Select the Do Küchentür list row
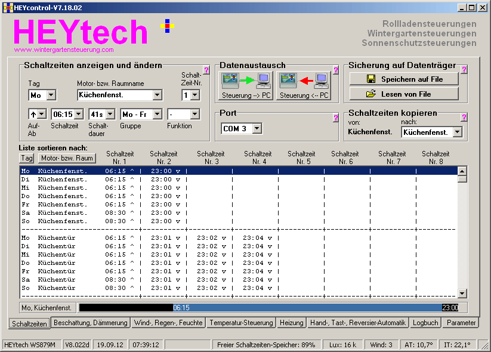The image size is (491, 352). [239, 263]
